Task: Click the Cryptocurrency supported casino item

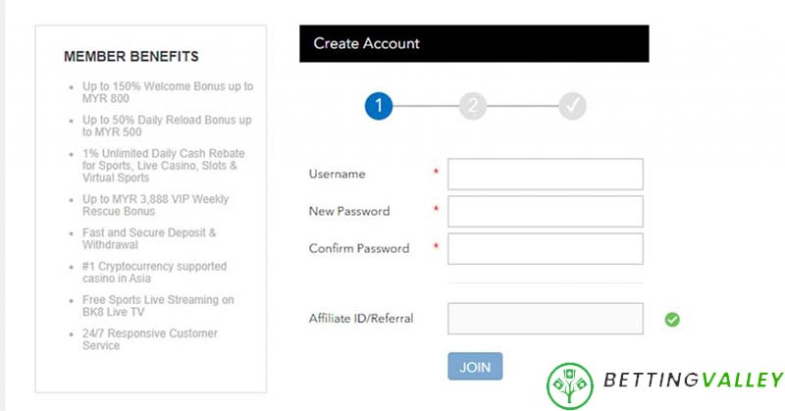Action: coord(154,273)
